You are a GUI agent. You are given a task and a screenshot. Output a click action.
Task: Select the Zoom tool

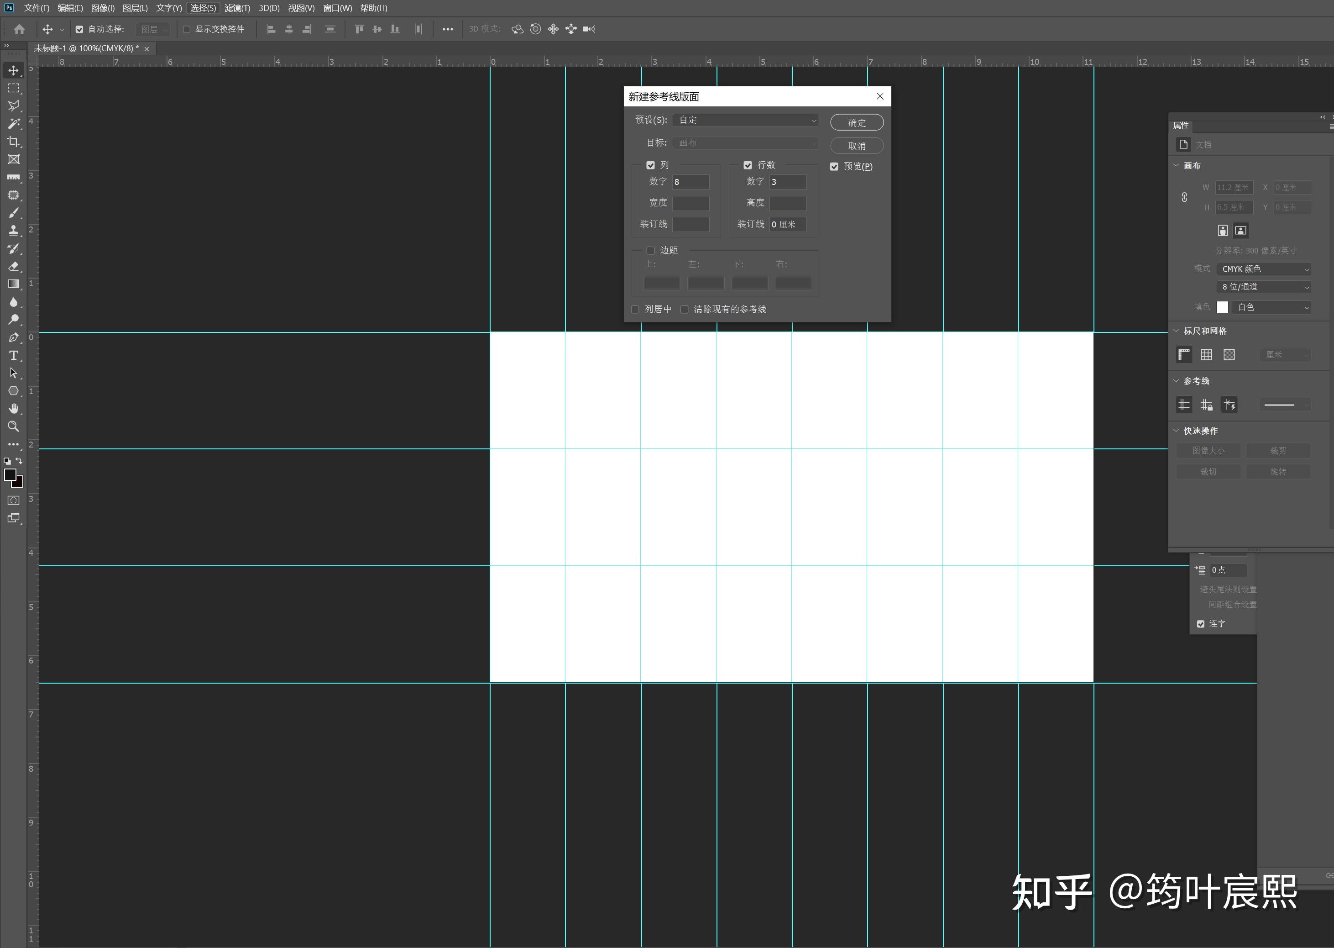(13, 427)
